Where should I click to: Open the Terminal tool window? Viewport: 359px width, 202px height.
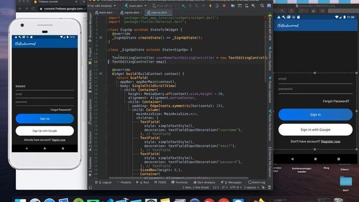[x=179, y=182]
